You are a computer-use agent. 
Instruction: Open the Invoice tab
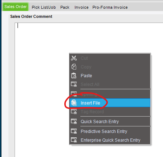(x=81, y=7)
